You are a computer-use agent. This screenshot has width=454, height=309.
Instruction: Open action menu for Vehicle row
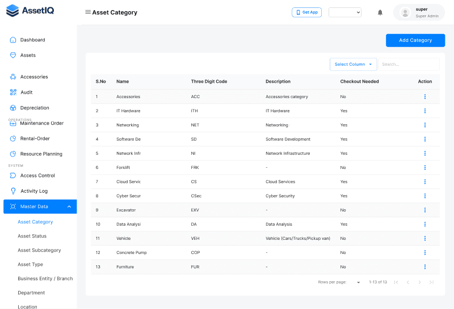424,238
